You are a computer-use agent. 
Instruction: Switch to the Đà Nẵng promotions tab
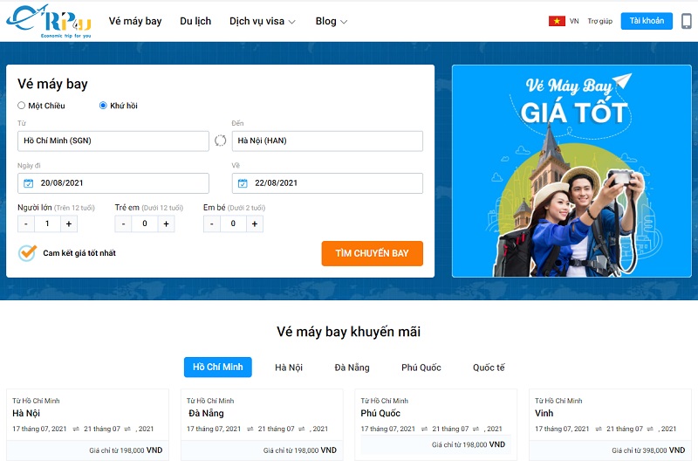pyautogui.click(x=352, y=368)
